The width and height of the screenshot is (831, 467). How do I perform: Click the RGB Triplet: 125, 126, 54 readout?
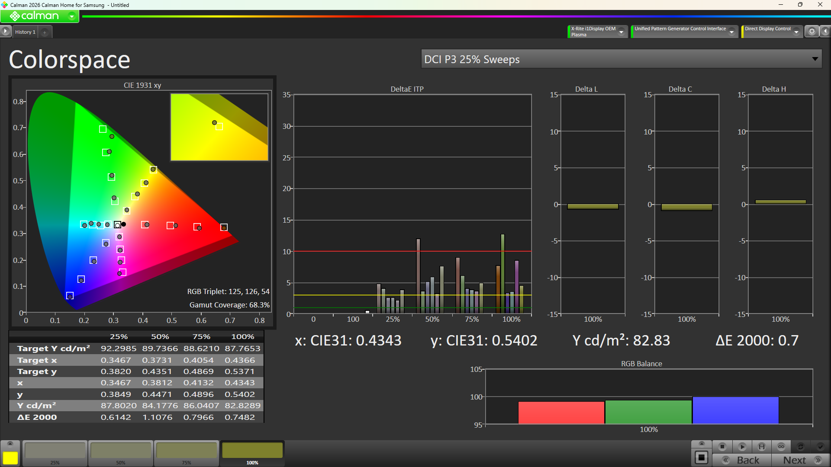228,291
